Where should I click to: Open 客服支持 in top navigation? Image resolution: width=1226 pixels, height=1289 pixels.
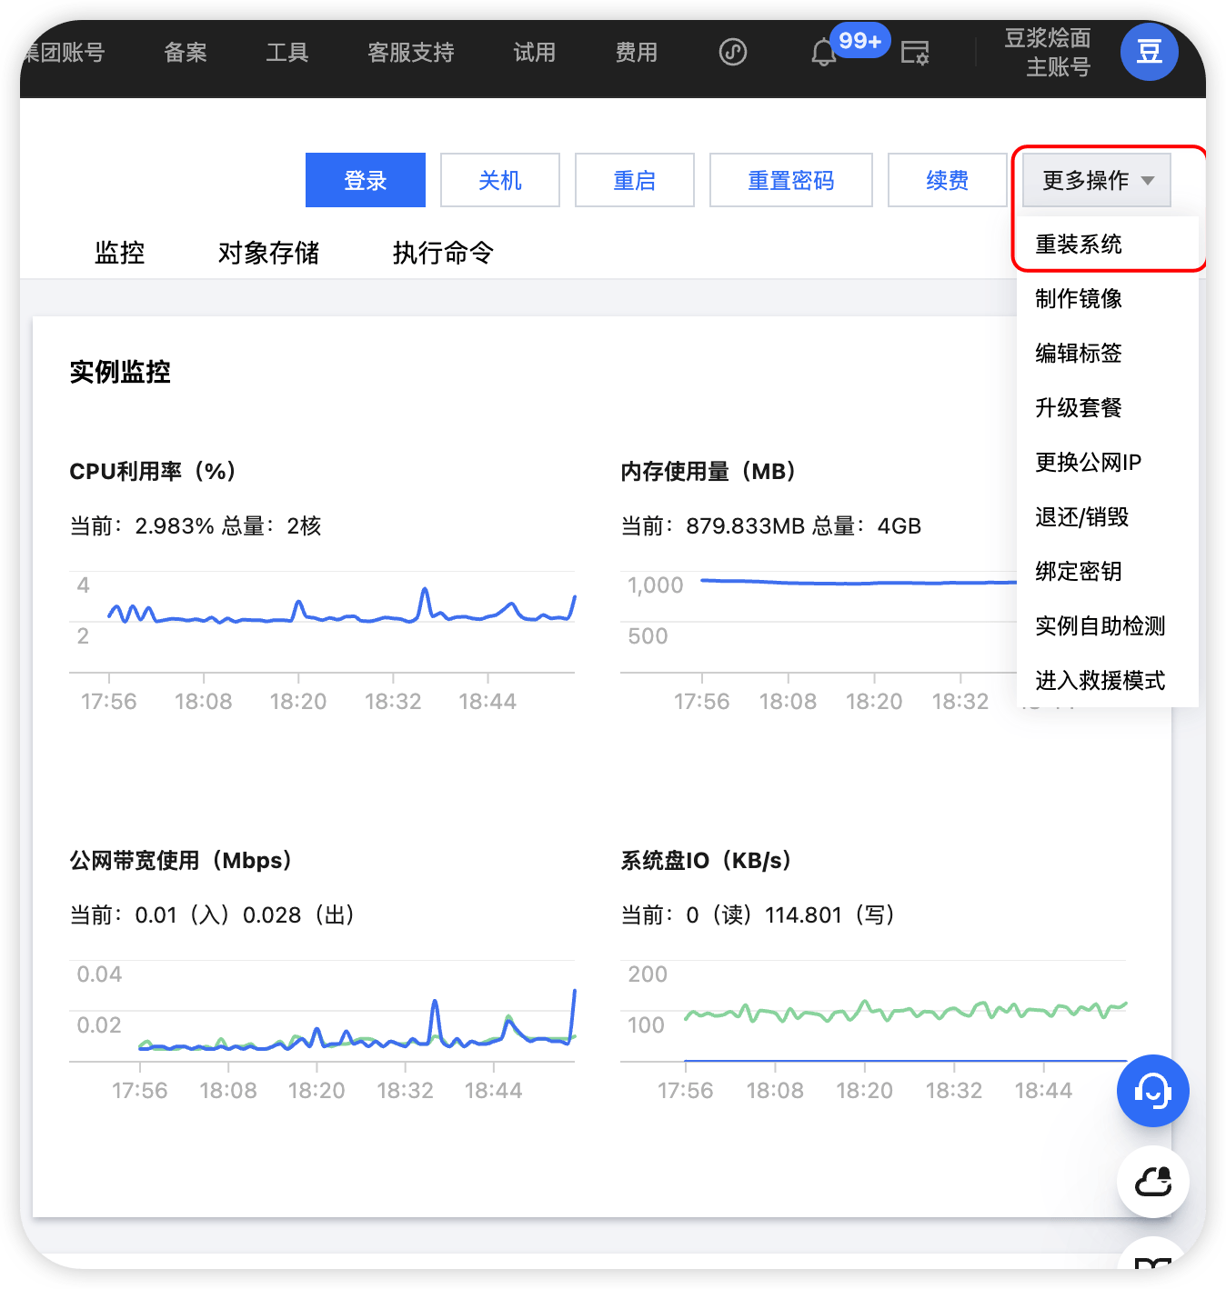click(x=410, y=53)
